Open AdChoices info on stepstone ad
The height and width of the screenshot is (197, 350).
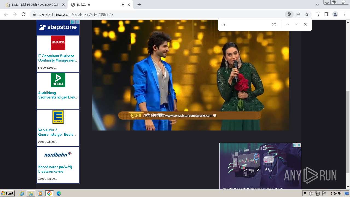[x=73, y=22]
